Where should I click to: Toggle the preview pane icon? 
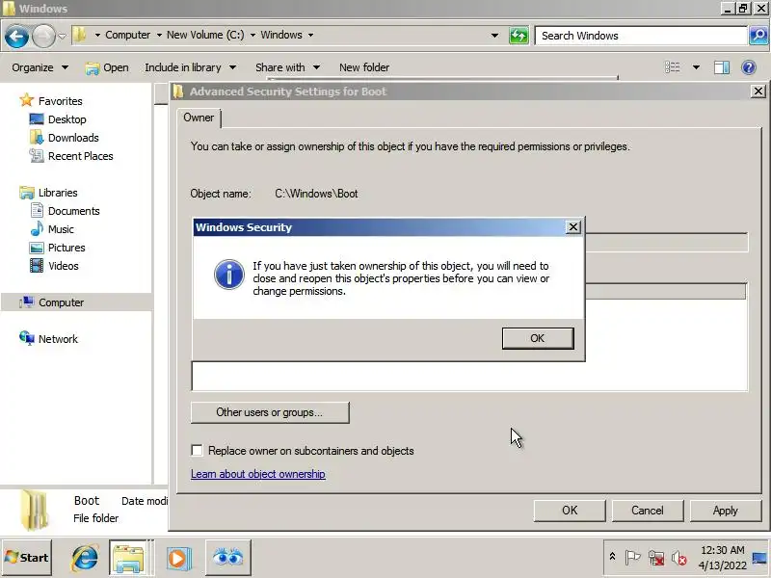722,67
